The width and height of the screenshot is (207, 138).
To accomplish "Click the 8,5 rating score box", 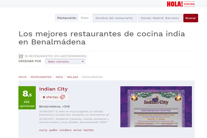I will pos(27,98).
